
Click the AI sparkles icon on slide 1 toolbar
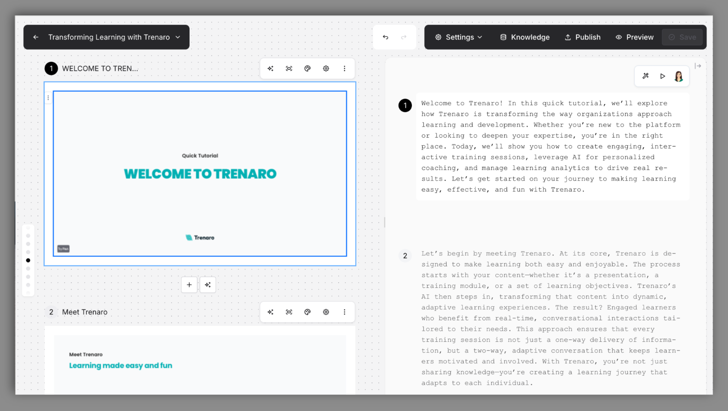[x=270, y=68]
